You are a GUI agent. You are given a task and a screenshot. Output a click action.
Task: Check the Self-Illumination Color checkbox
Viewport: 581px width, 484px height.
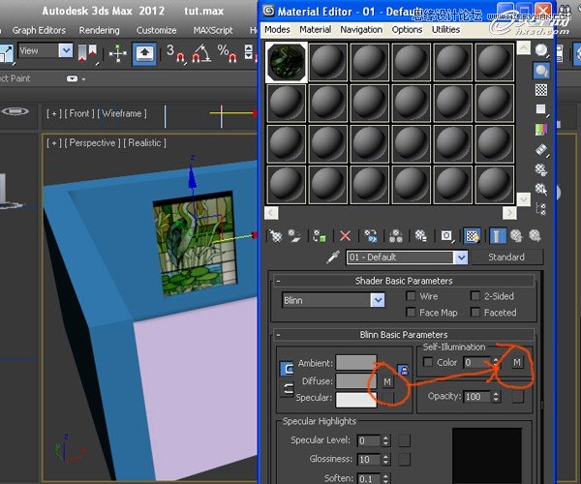(428, 362)
